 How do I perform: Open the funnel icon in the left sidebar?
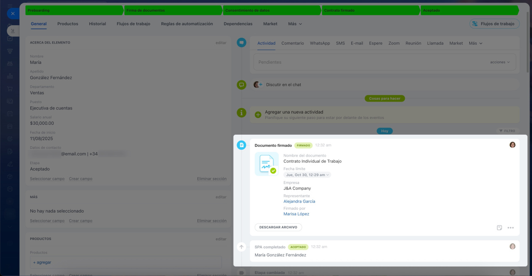10,51
